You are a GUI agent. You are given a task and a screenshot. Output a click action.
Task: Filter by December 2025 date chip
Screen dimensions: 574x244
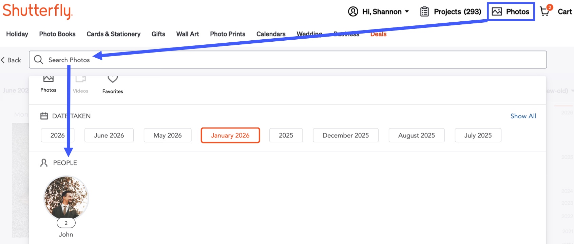coord(346,135)
